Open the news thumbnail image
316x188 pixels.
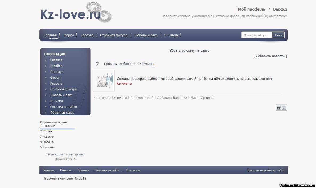pos(104,81)
